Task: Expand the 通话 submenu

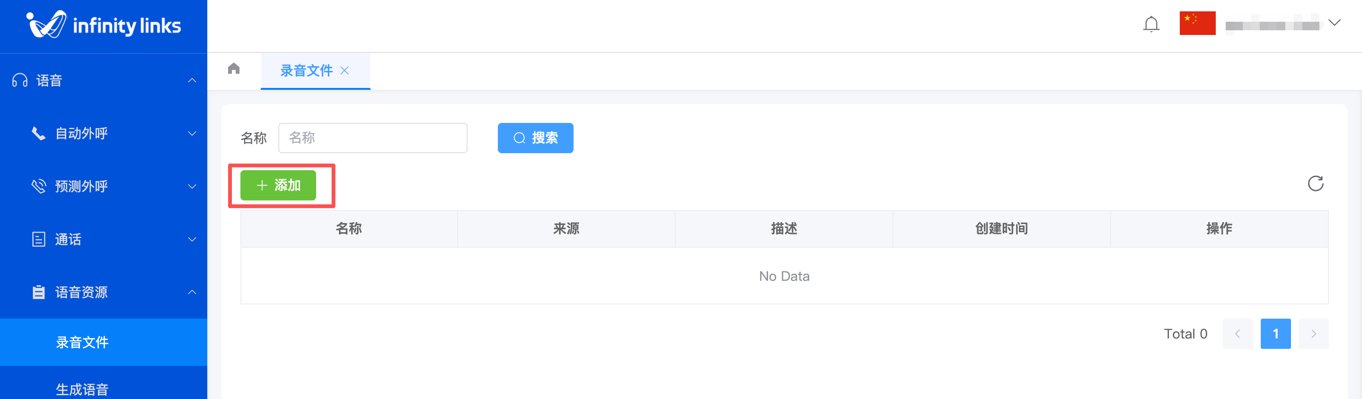Action: tap(192, 239)
